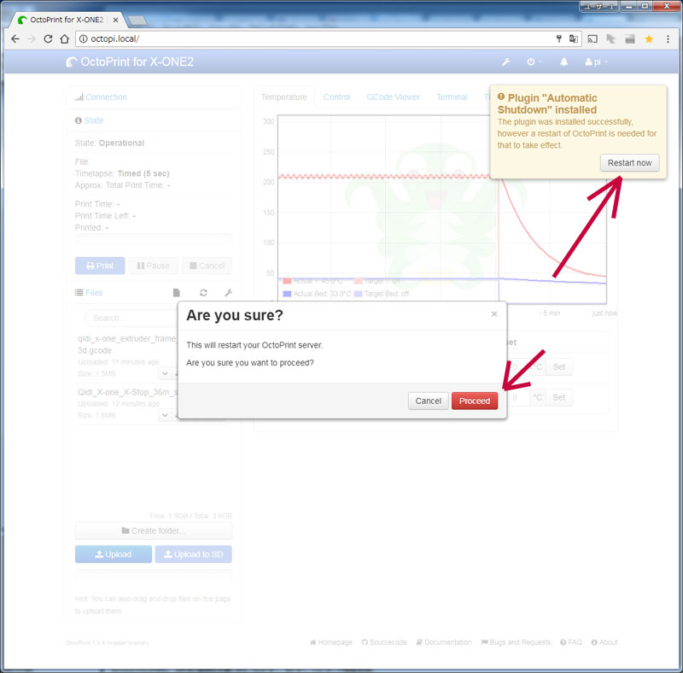The height and width of the screenshot is (673, 683).
Task: Open the Files panel wrench options
Action: coord(228,292)
